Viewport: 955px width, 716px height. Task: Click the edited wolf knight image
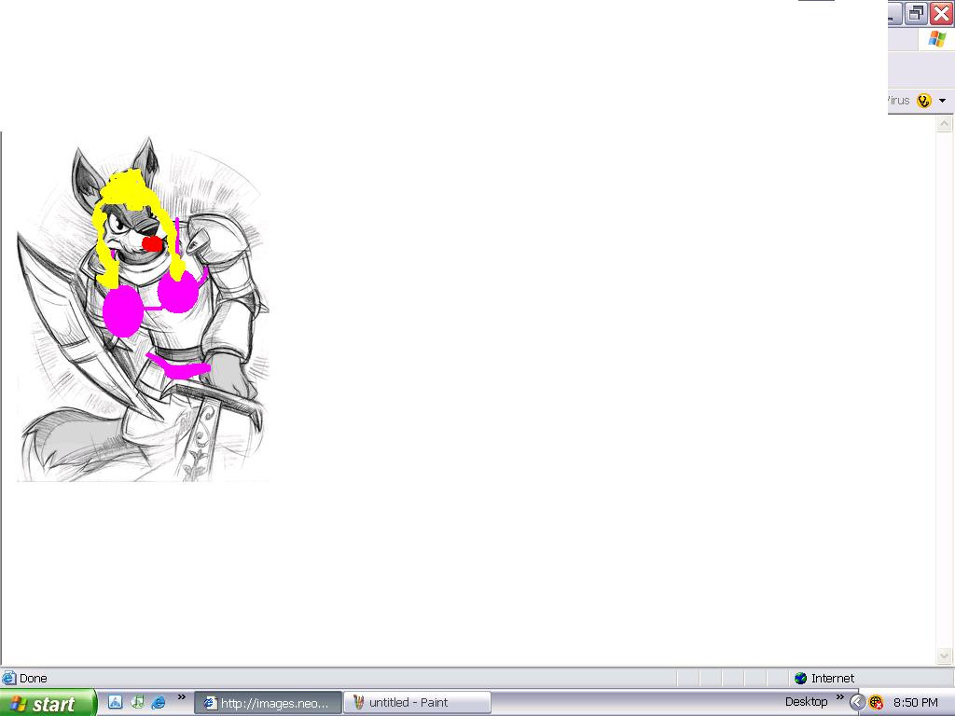click(143, 310)
